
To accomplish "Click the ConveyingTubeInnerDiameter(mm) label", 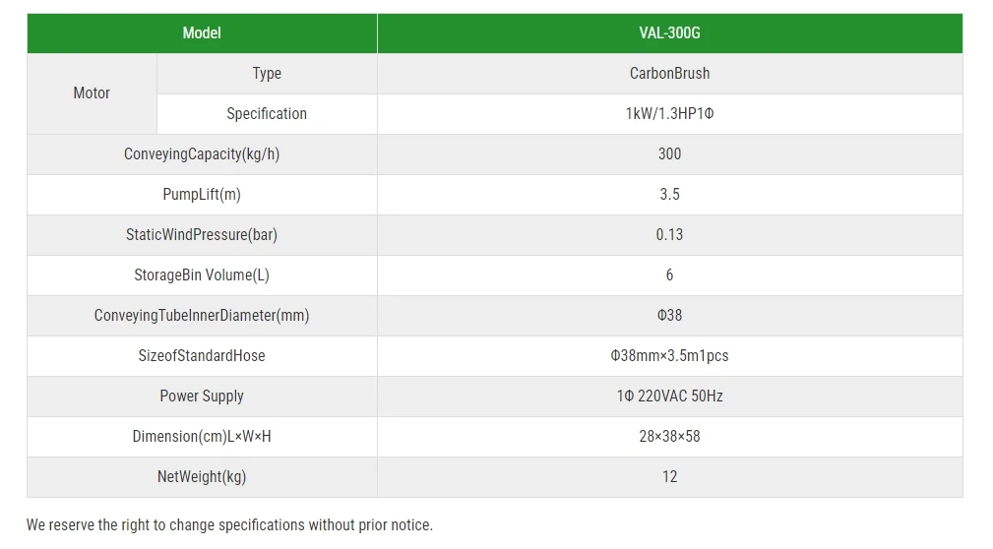I will (x=202, y=315).
